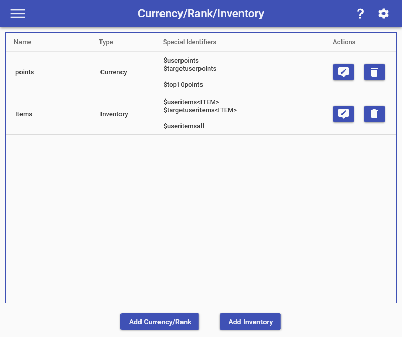Click the Type column header

pos(106,42)
